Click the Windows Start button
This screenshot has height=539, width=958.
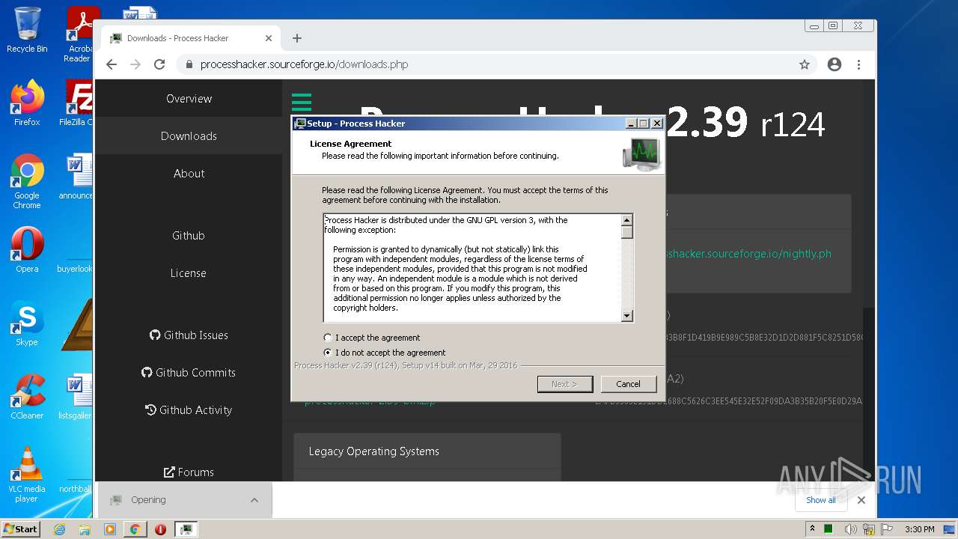pos(21,529)
